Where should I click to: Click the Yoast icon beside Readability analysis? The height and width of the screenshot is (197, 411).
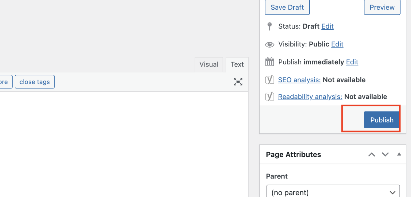[x=269, y=96]
